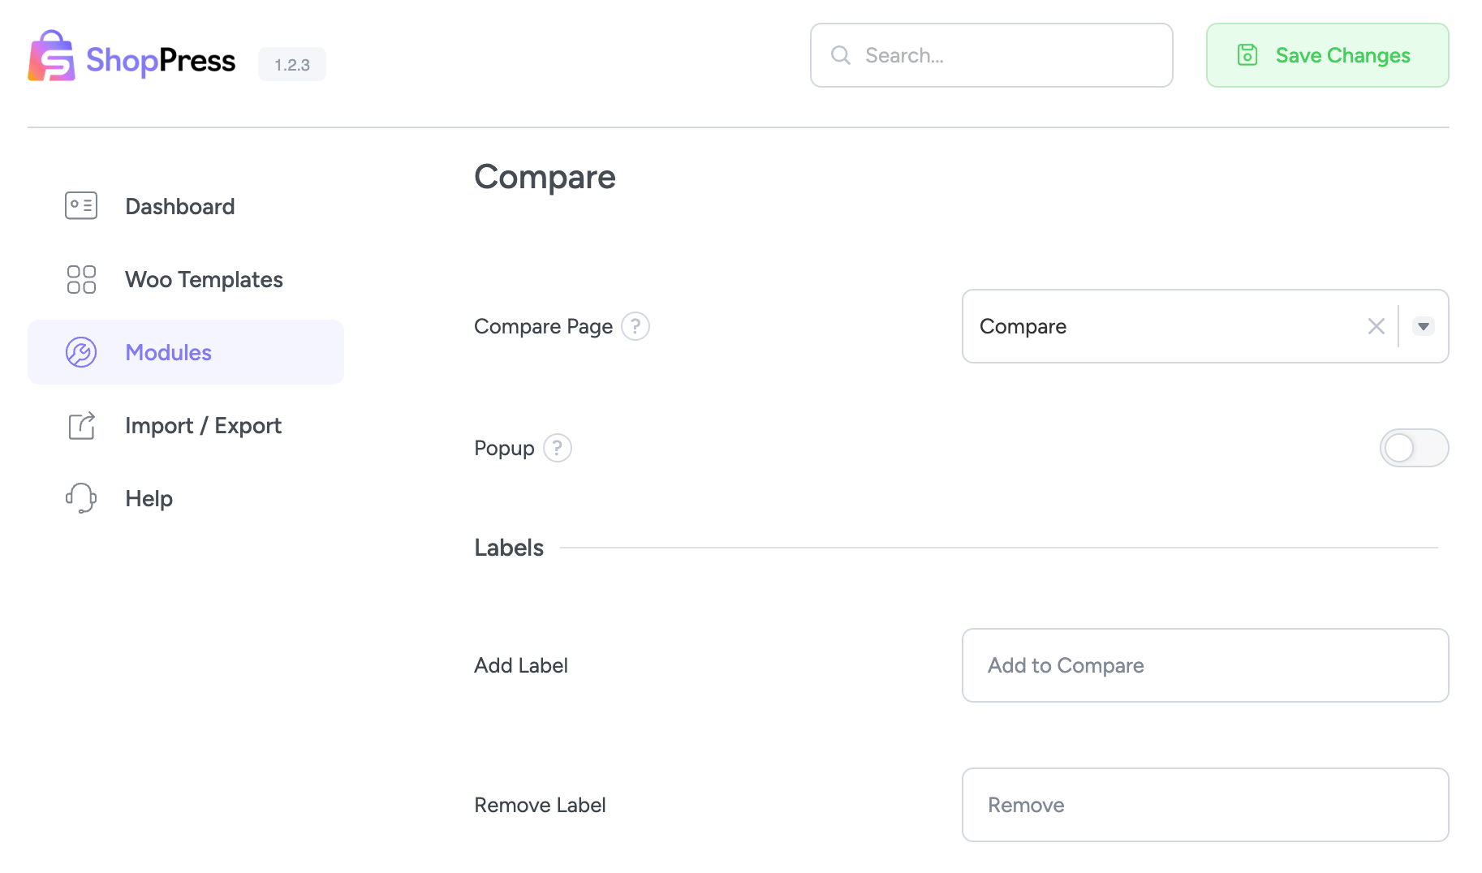Open the Compare Page help tooltip
This screenshot has width=1482, height=873.
pyautogui.click(x=636, y=326)
